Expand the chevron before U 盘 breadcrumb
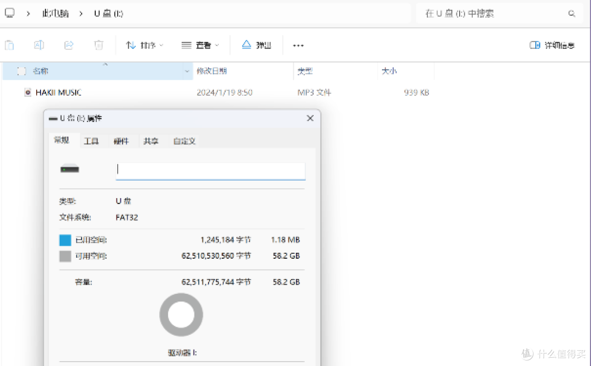The image size is (591, 366). pos(81,14)
